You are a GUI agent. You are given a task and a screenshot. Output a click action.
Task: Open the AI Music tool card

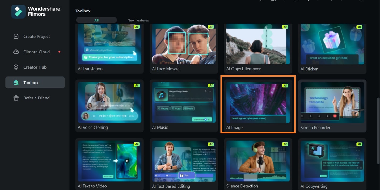(184, 106)
